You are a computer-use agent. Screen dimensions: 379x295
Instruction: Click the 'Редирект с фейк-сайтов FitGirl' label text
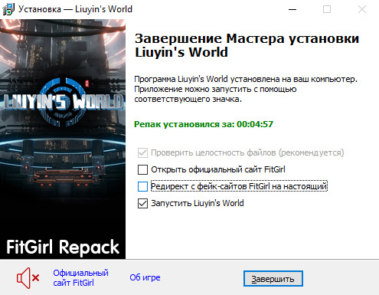(239, 186)
